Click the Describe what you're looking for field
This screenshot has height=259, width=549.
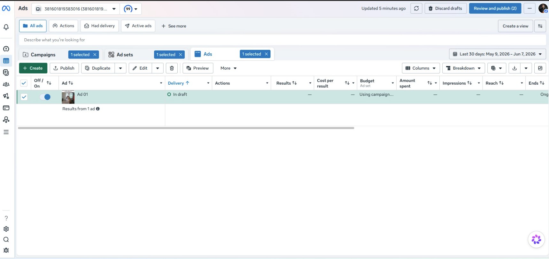tap(282, 40)
